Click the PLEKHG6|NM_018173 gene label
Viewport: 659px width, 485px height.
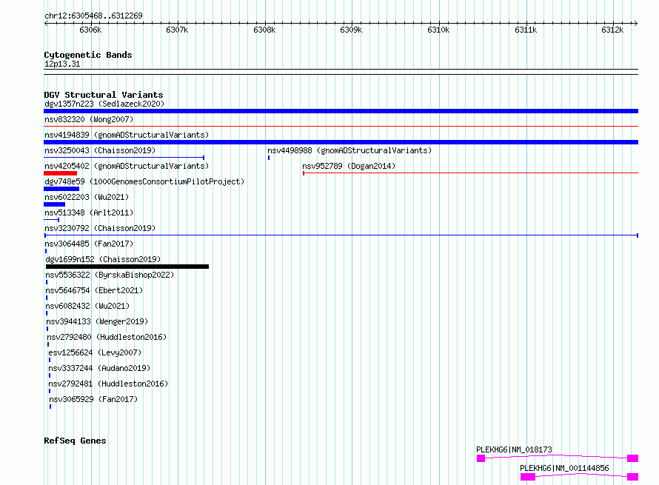[x=514, y=449]
